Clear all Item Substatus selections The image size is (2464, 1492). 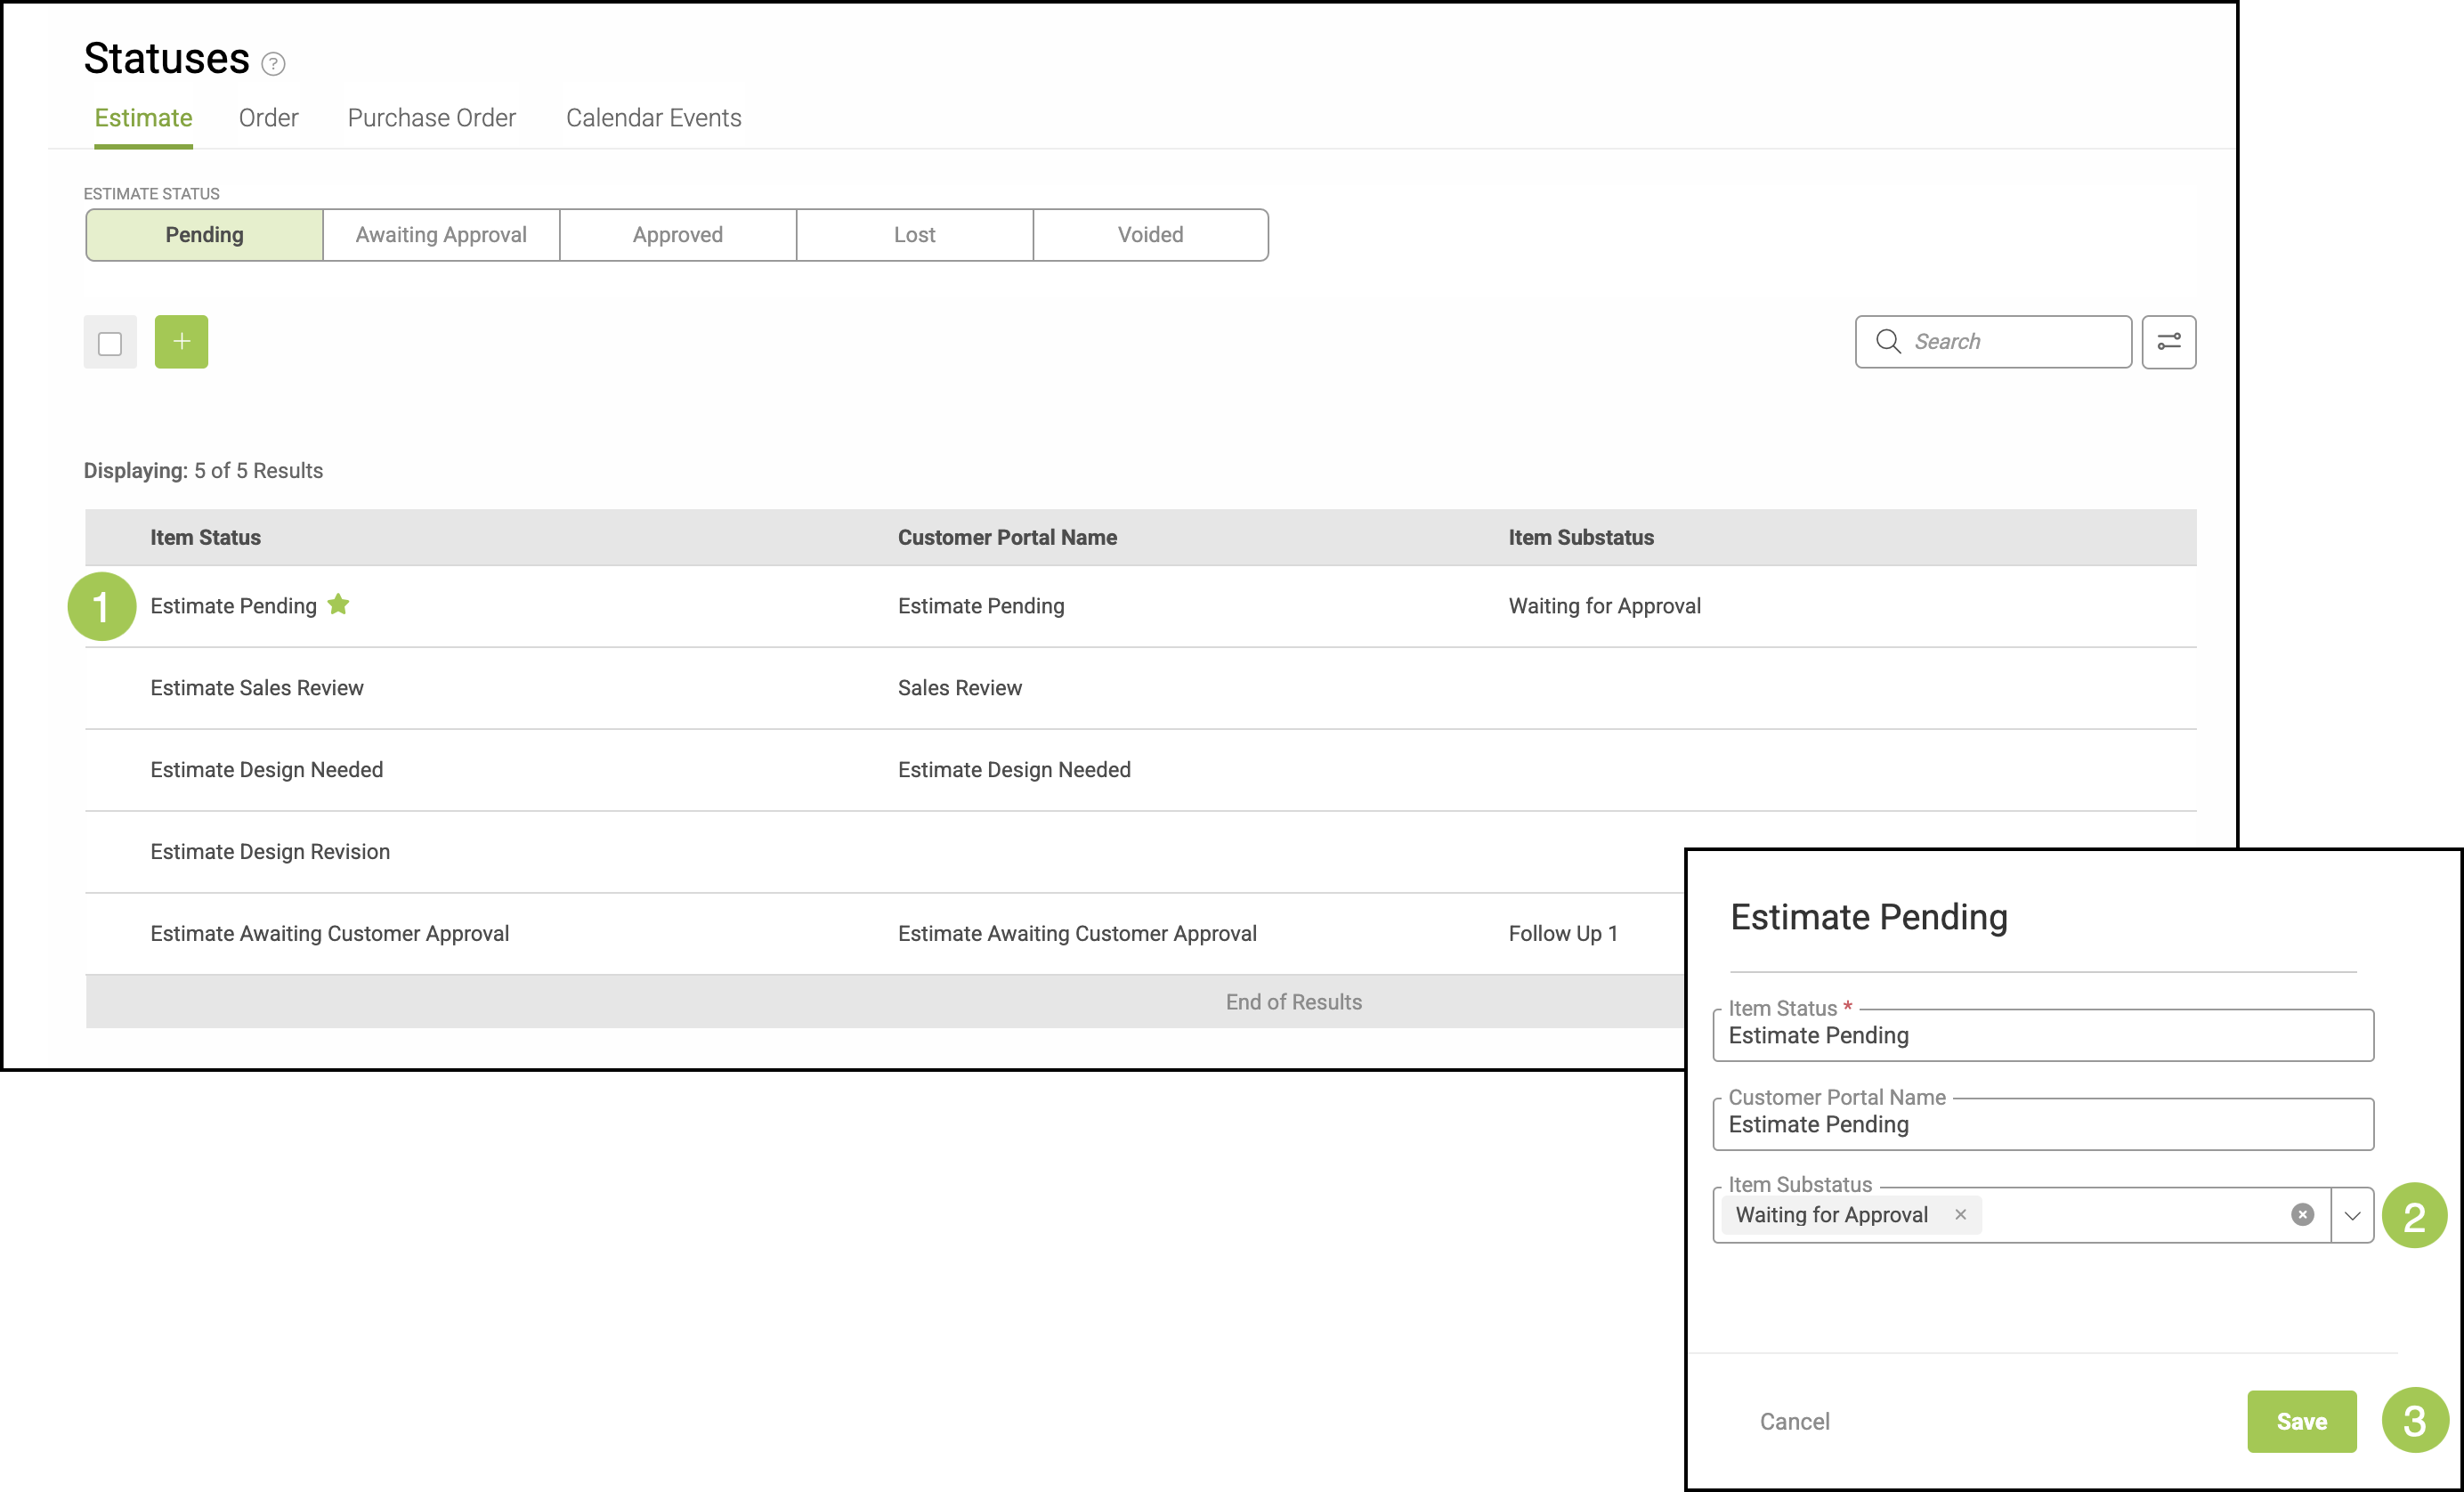[x=2302, y=1214]
